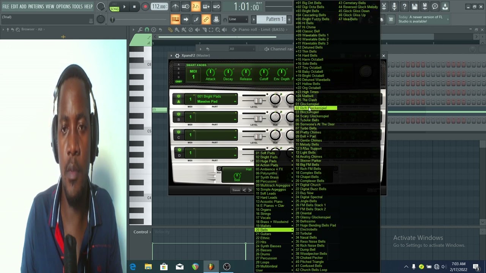Image resolution: width=486 pixels, height=273 pixels.
Task: Toggle the metronome icon
Action: pos(175,6)
